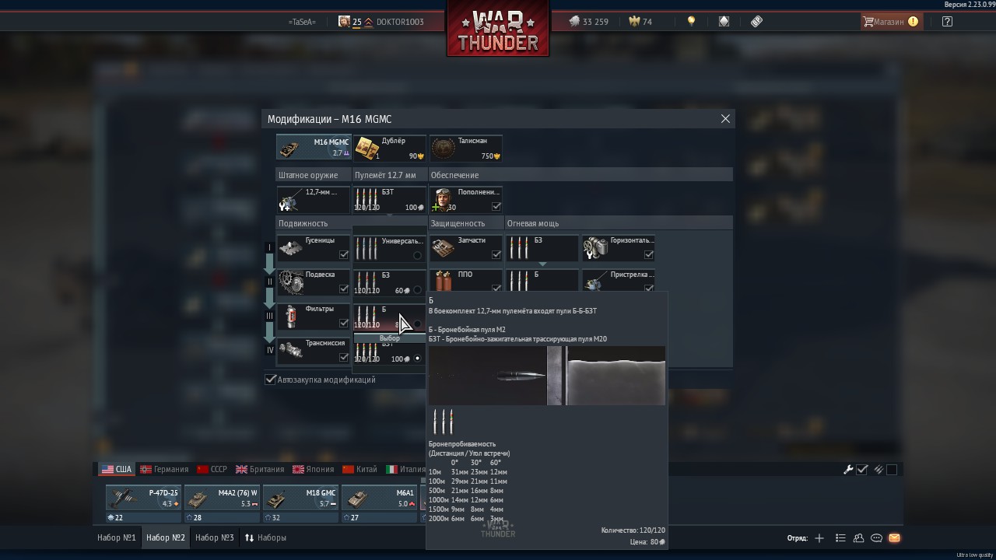Toggle the Гусеницы modification checkbox

(x=344, y=254)
